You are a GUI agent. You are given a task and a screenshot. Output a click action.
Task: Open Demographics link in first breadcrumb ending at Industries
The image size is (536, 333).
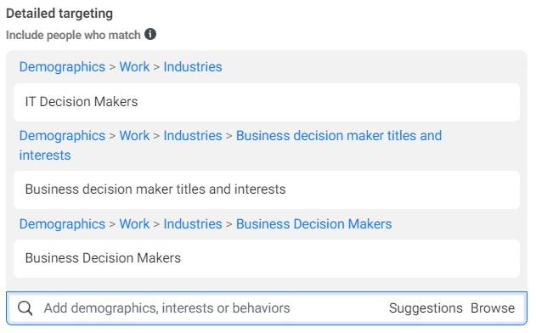pyautogui.click(x=62, y=67)
